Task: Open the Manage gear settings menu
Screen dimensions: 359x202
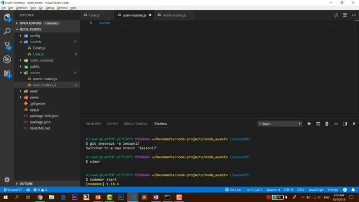Action: tap(7, 180)
